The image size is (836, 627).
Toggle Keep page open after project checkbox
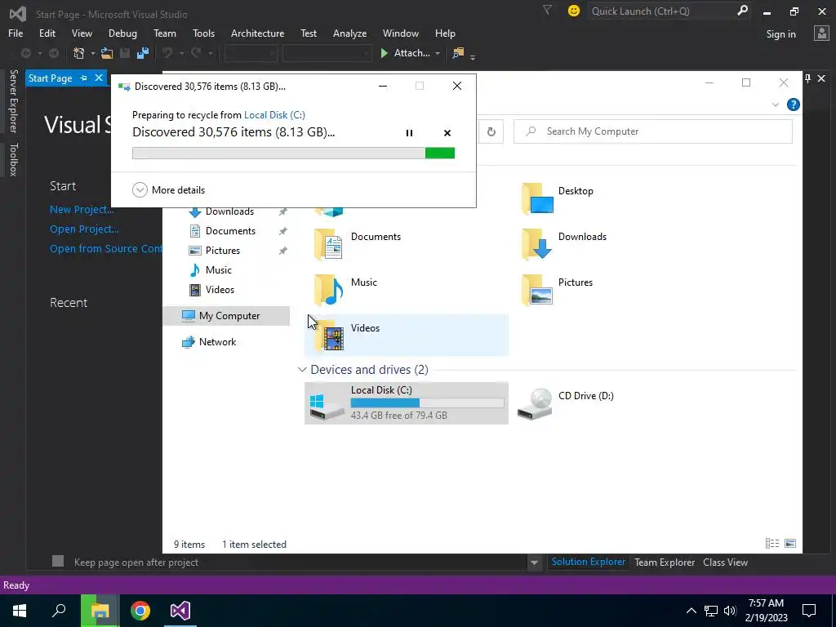tap(58, 561)
